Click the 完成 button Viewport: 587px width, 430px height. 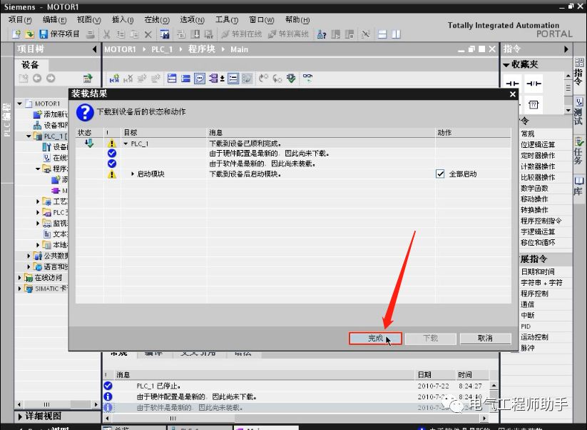[x=375, y=338]
